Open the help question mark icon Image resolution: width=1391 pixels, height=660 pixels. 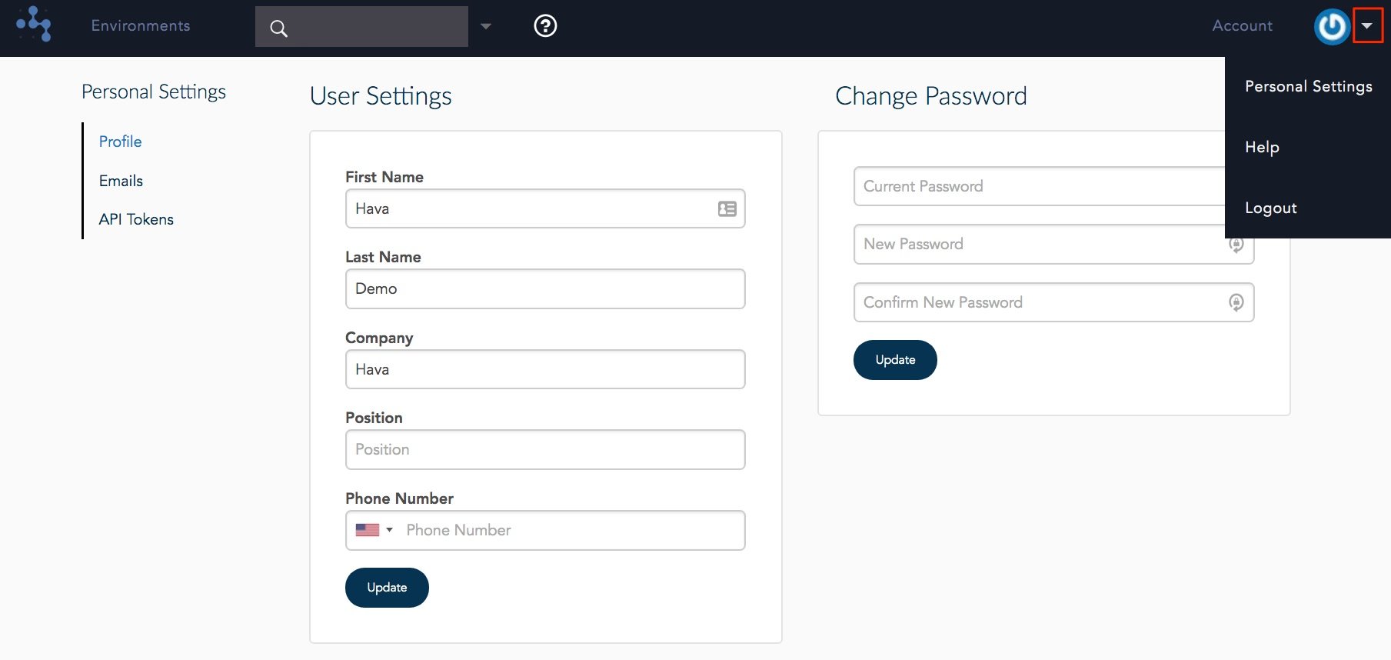click(545, 26)
